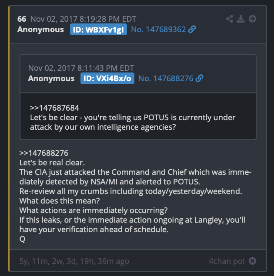Click the Q signature at the post end
The width and height of the screenshot is (274, 276).
pyautogui.click(x=22, y=239)
